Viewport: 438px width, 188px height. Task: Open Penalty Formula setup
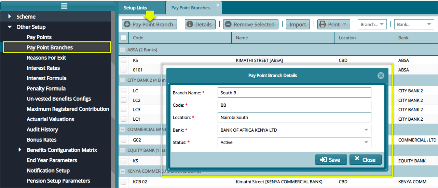coord(46,89)
